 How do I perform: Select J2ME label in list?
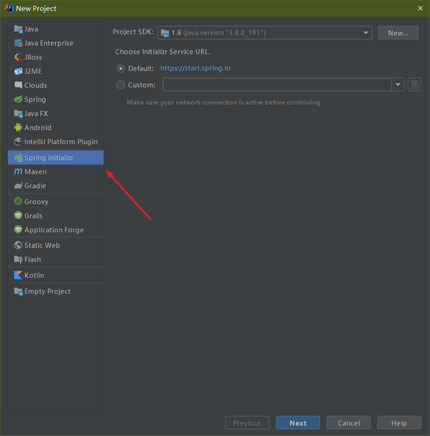pyautogui.click(x=33, y=71)
